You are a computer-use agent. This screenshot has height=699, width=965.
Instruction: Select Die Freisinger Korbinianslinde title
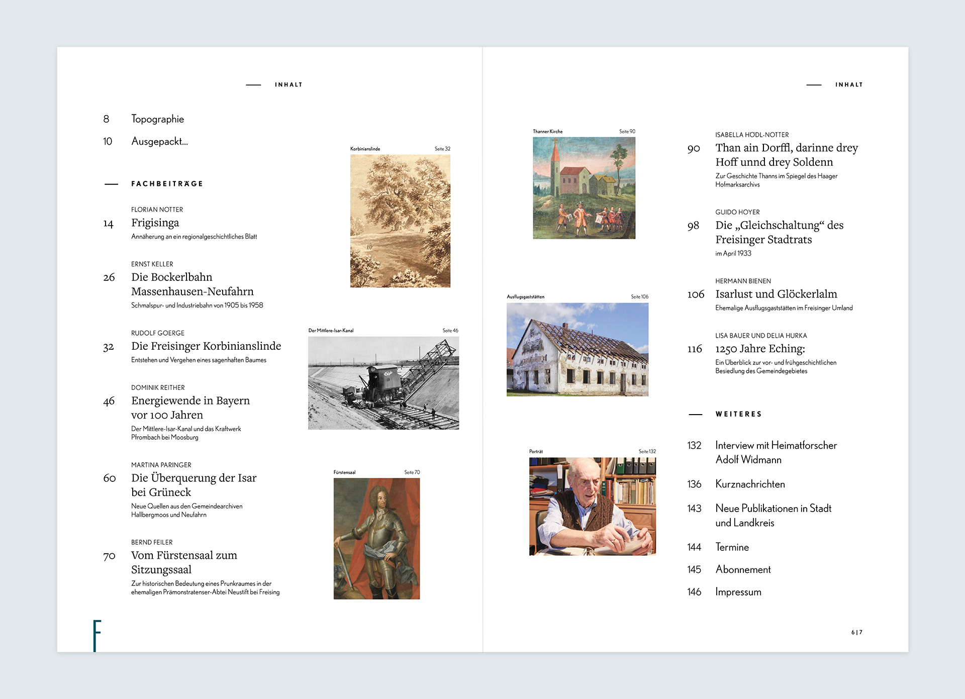206,346
